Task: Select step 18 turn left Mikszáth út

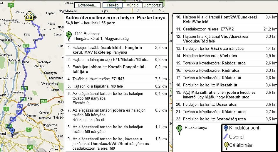Action: click(226, 85)
